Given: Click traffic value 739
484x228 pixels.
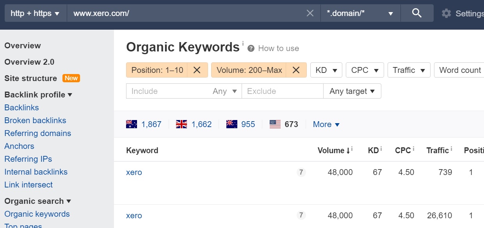Looking at the screenshot, I should coord(445,172).
